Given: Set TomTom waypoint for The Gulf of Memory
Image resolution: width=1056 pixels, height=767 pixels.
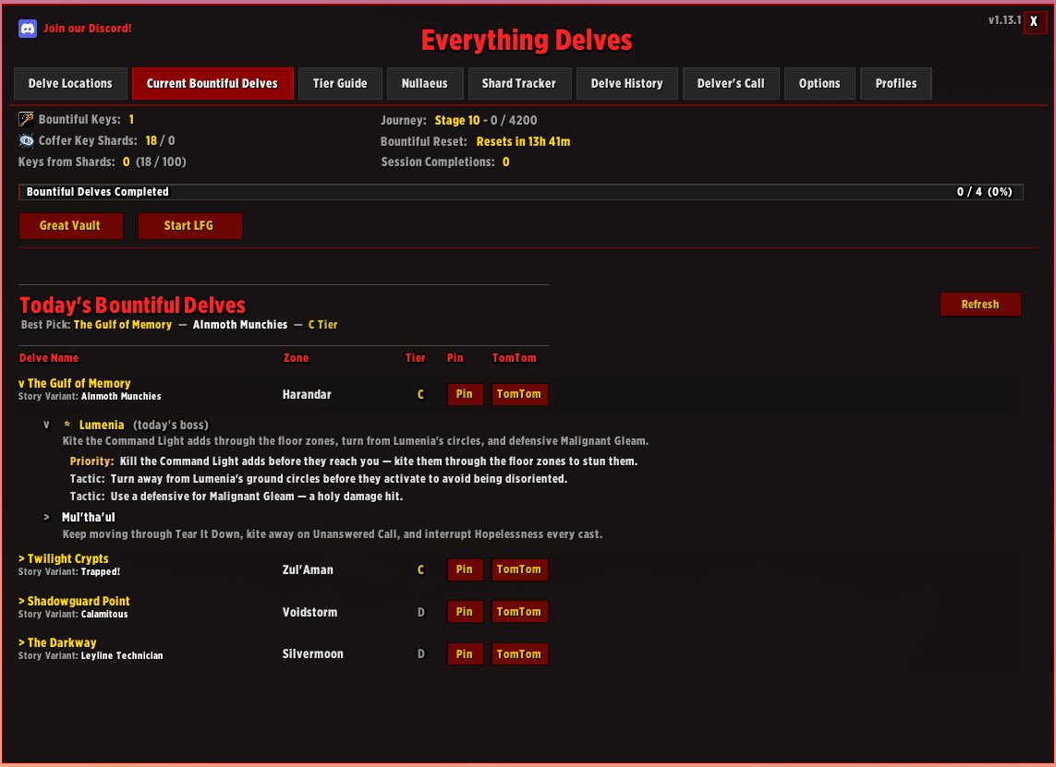Looking at the screenshot, I should (x=519, y=394).
